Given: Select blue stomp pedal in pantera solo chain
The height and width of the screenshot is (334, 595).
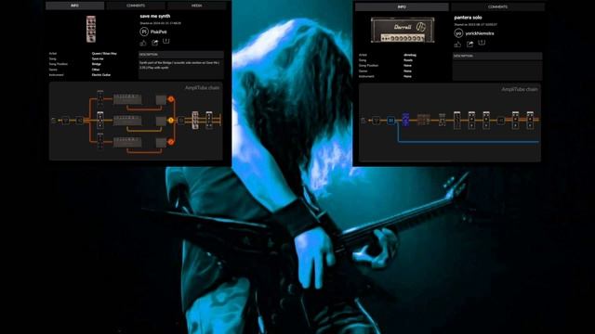Looking at the screenshot, I should tap(405, 120).
